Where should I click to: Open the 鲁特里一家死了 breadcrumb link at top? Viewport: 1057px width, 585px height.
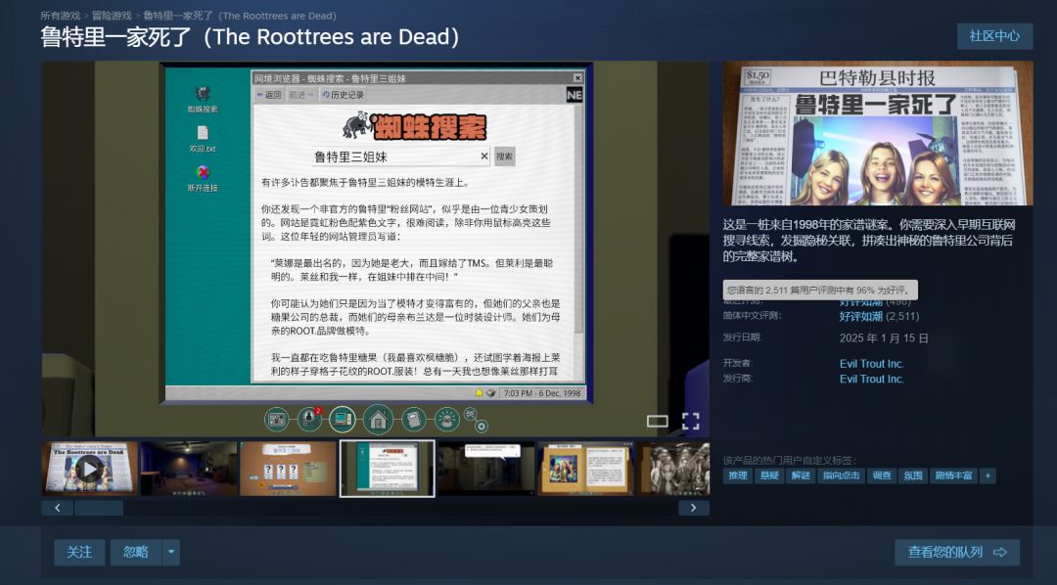(240, 16)
